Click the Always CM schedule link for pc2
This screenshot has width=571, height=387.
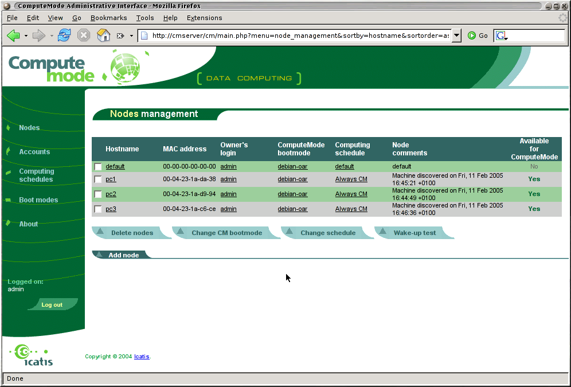pyautogui.click(x=351, y=194)
